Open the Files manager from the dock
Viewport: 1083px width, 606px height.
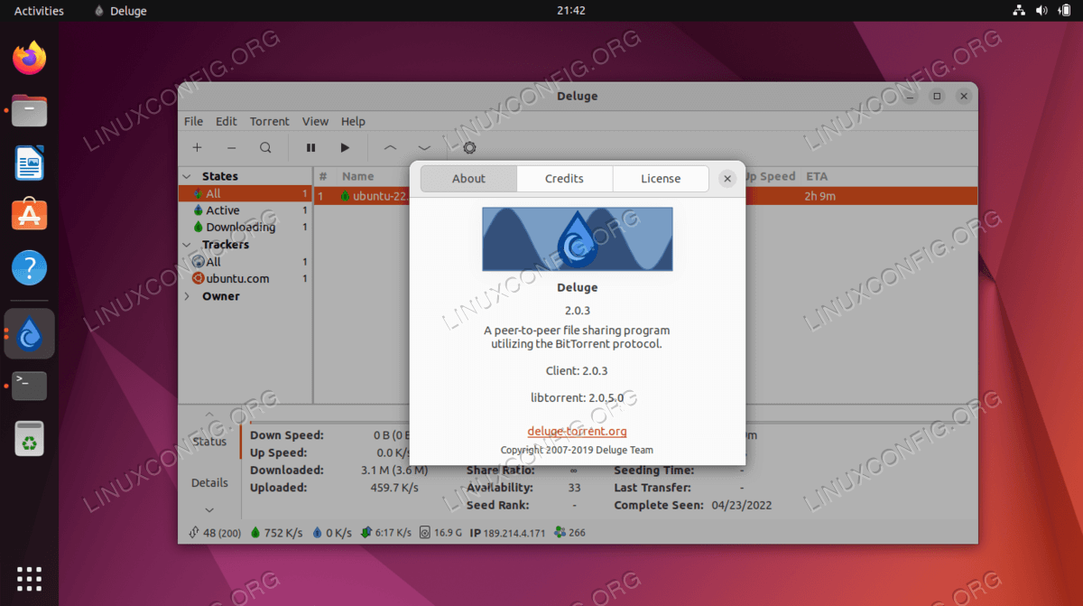point(30,111)
